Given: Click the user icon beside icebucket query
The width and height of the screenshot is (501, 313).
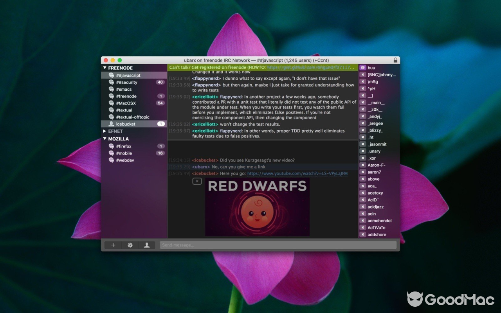Looking at the screenshot, I should (x=112, y=124).
